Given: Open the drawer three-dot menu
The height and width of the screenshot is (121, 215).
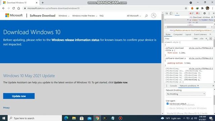Looking at the screenshot, I should [167, 86].
